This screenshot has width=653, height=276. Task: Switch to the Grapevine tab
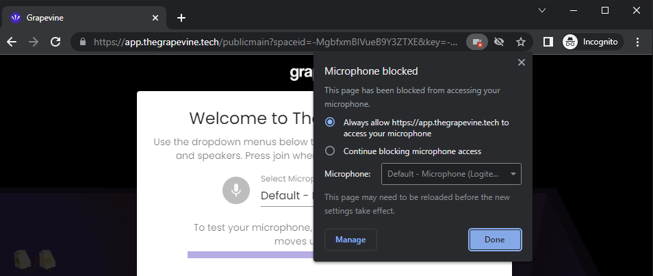85,18
